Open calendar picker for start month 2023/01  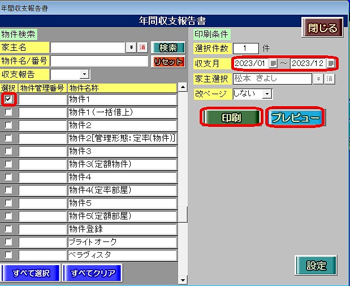[x=273, y=63]
